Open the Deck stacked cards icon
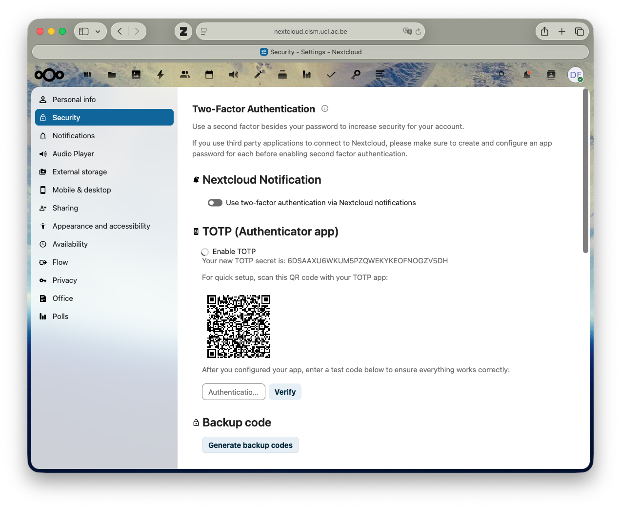This screenshot has height=509, width=621. (x=282, y=75)
